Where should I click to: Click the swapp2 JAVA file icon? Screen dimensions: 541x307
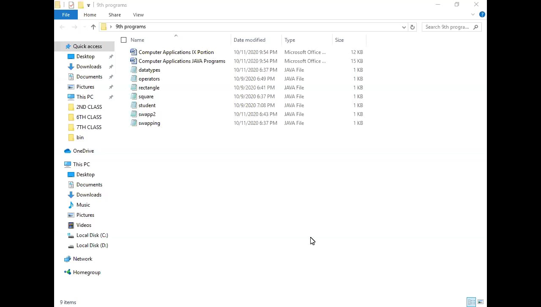click(x=134, y=114)
